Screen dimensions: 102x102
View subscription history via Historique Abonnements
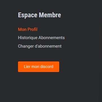[41, 38]
